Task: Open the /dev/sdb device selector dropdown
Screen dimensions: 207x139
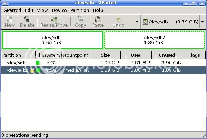Action: point(202,22)
